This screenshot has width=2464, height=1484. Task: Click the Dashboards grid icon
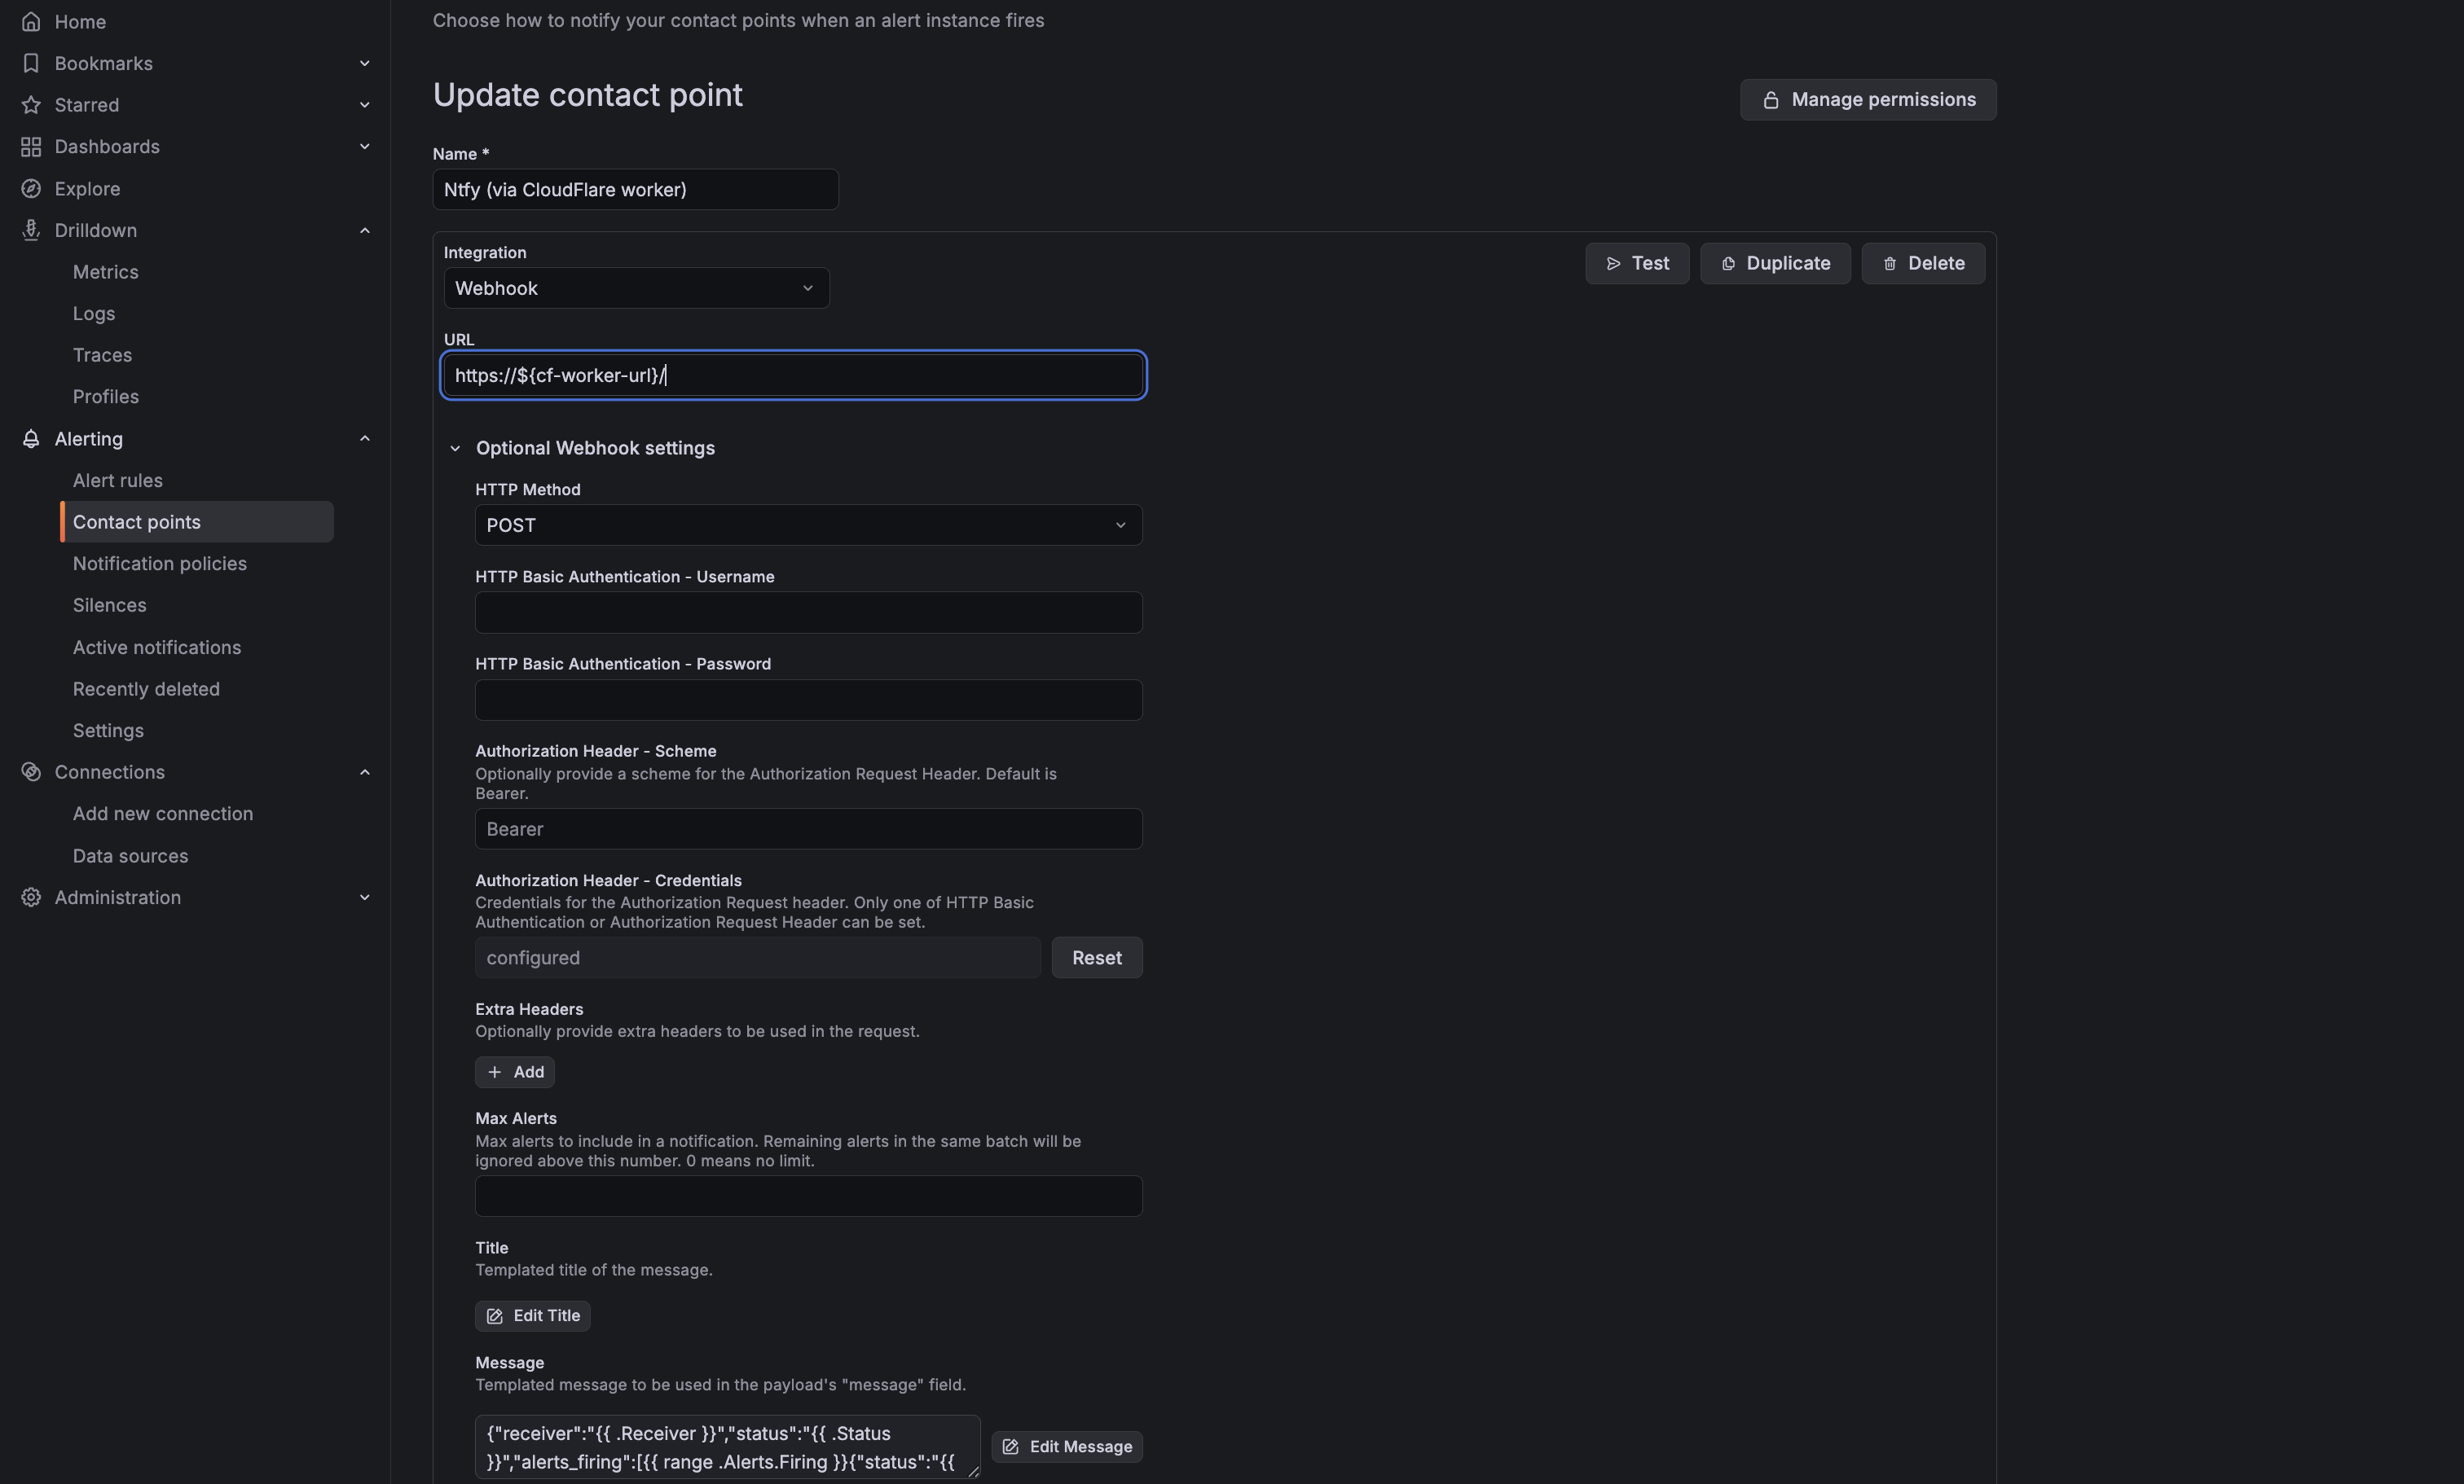(31, 146)
